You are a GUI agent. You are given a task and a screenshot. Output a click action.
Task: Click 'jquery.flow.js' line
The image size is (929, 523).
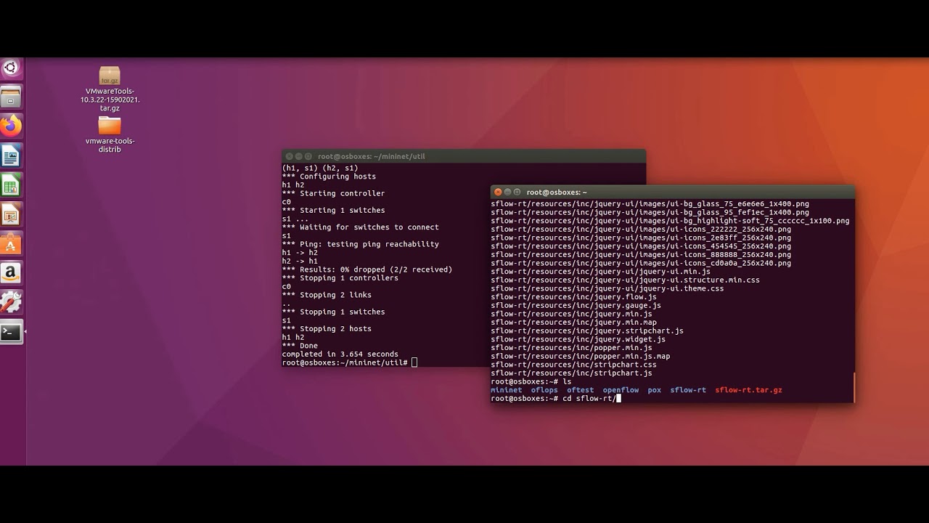(573, 297)
